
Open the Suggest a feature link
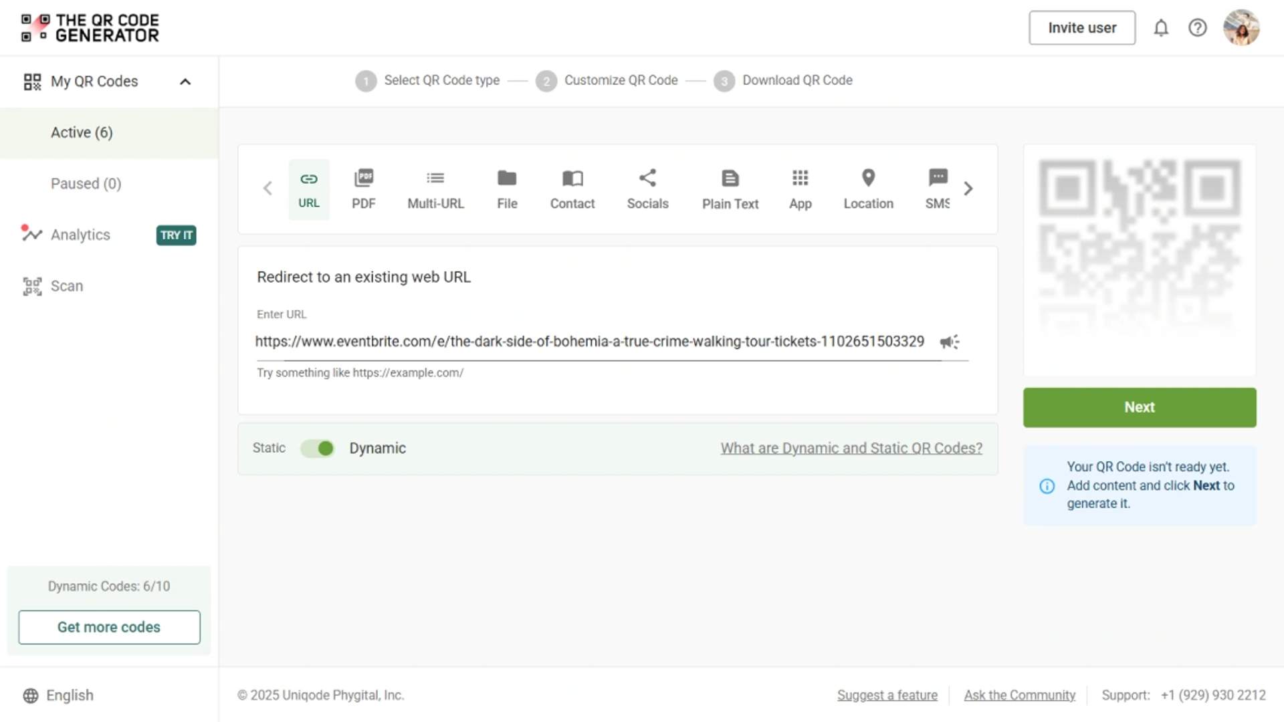click(x=887, y=695)
